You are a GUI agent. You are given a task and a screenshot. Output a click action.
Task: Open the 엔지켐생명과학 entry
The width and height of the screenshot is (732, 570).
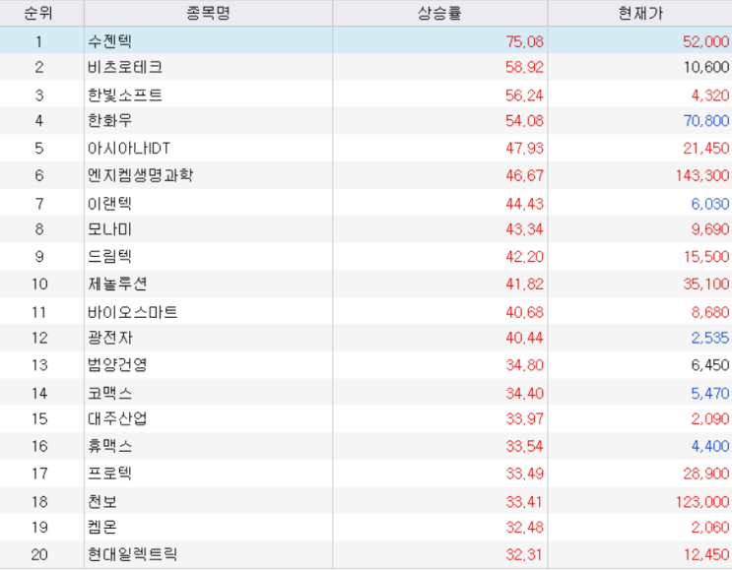(141, 175)
